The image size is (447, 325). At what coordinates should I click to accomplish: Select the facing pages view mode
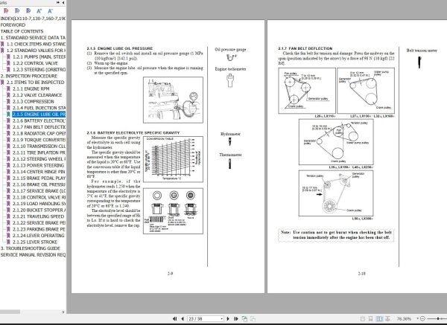click(379, 319)
